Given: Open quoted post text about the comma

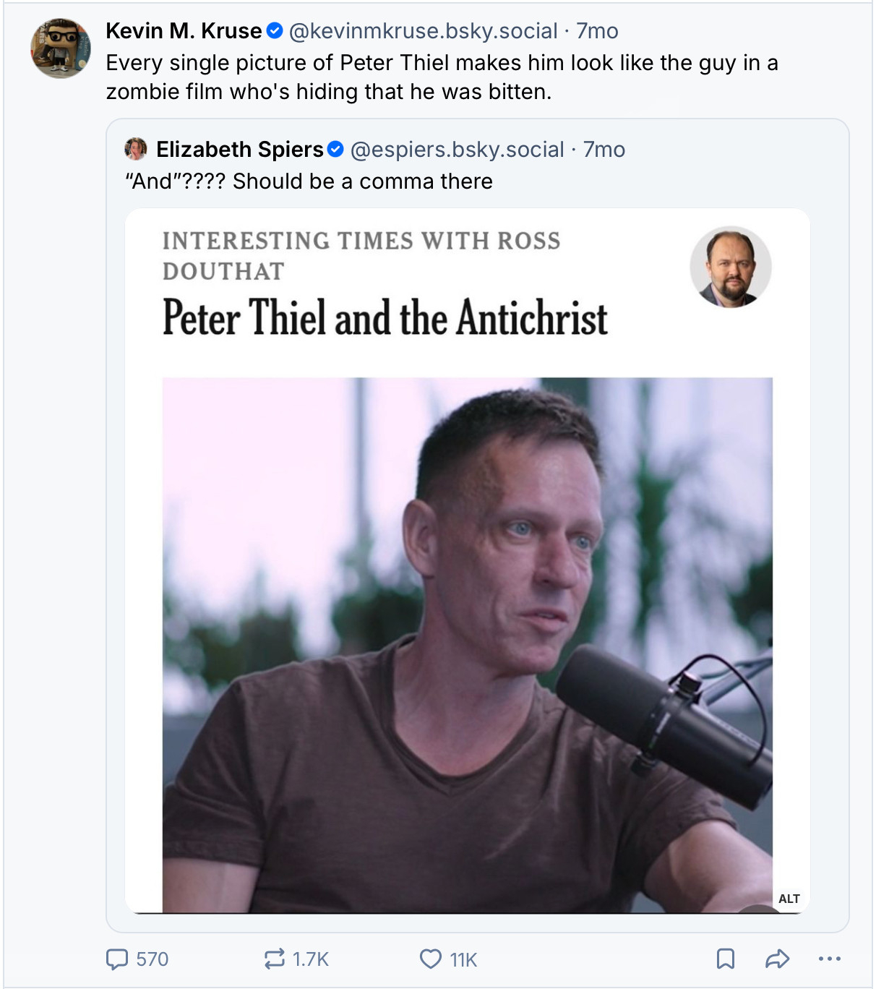Looking at the screenshot, I should pos(309,181).
